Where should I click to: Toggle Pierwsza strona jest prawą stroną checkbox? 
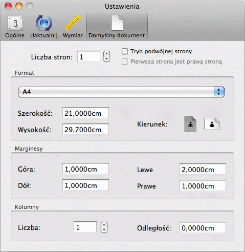point(125,61)
